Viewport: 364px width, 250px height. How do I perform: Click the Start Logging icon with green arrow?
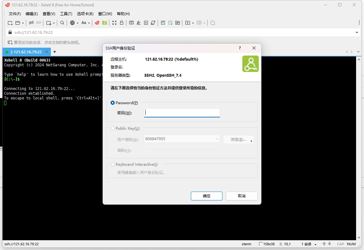[163, 23]
